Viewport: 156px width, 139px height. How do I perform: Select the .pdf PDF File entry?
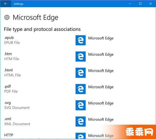click(x=11, y=89)
